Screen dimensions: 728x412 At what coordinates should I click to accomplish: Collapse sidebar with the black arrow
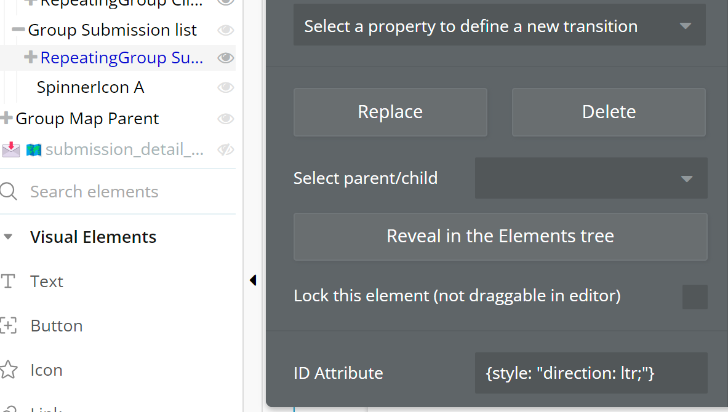click(x=253, y=280)
